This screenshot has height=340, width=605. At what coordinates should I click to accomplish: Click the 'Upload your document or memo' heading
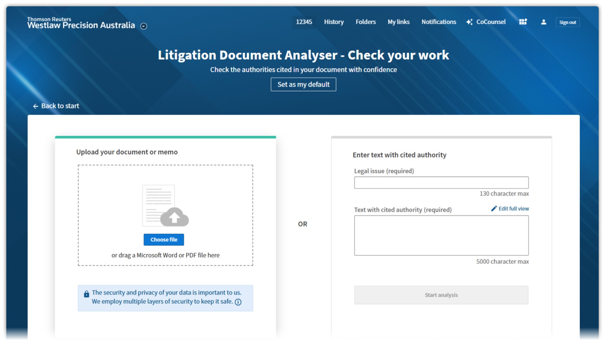127,152
